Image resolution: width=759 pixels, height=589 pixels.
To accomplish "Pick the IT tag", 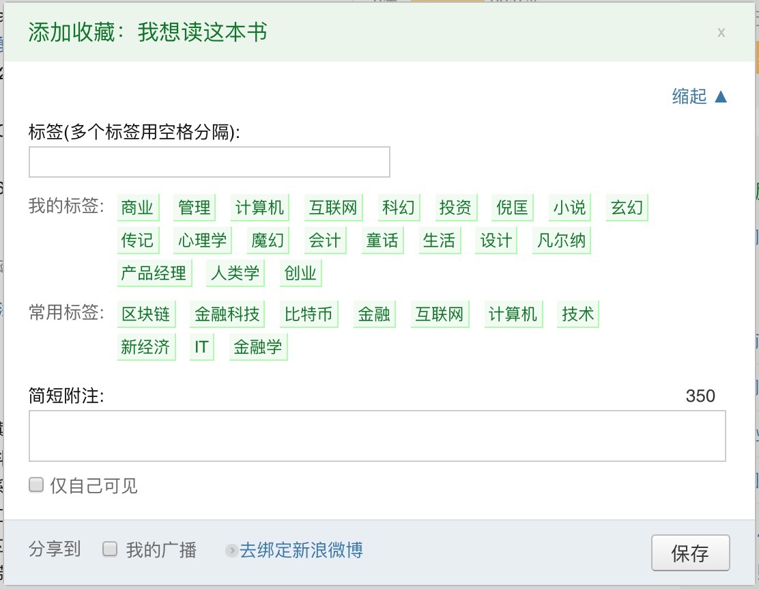I will point(201,347).
